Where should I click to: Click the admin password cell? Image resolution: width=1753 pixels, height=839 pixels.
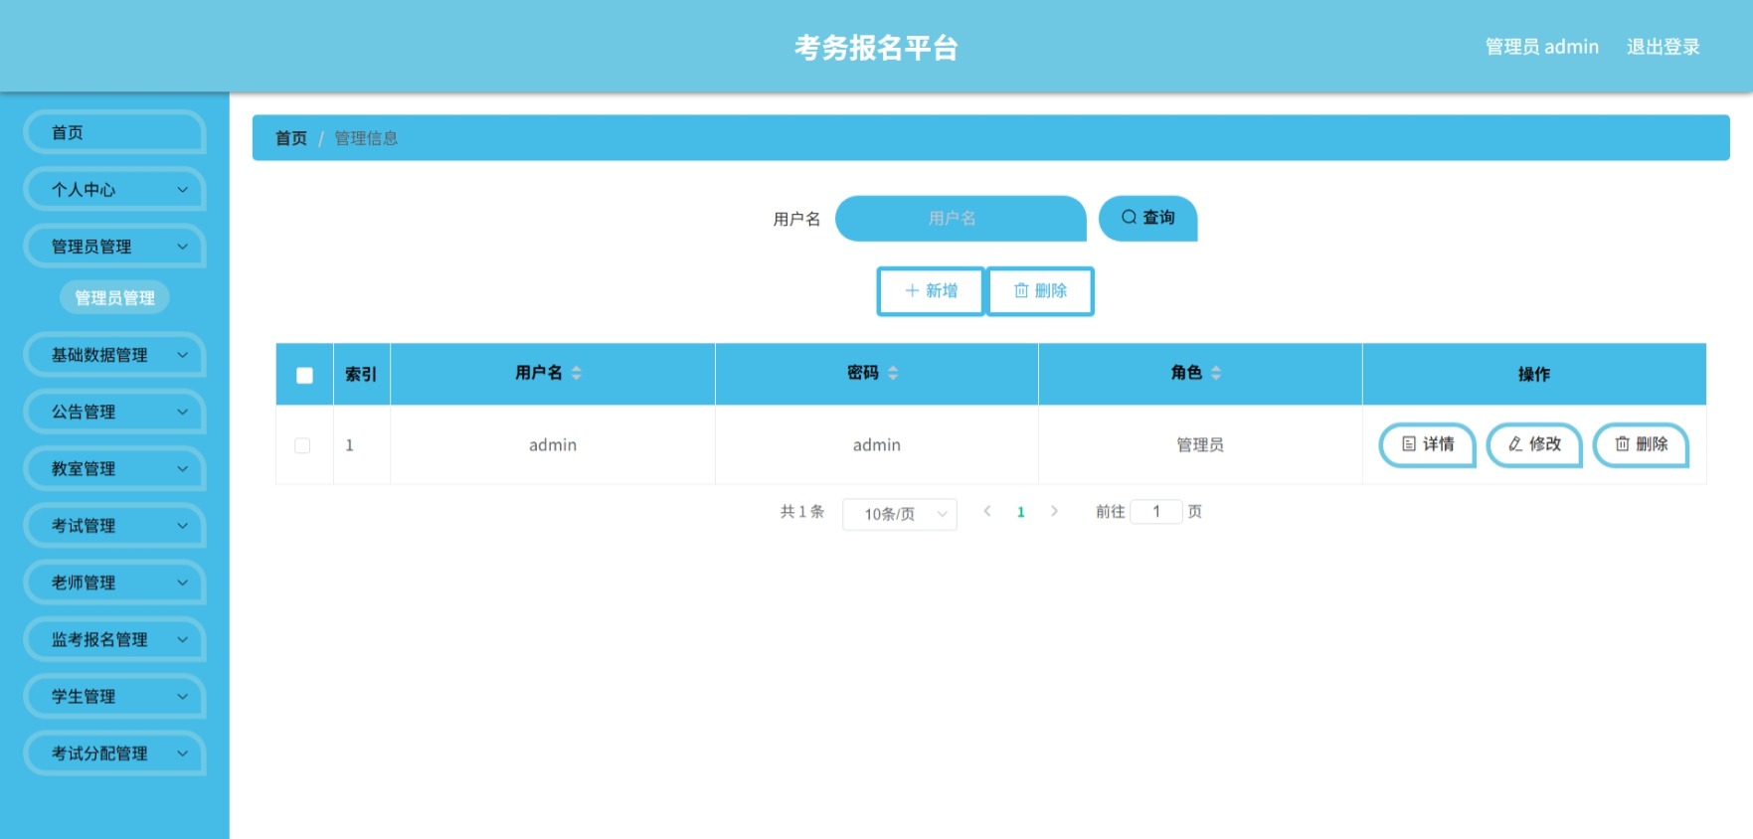pos(877,444)
